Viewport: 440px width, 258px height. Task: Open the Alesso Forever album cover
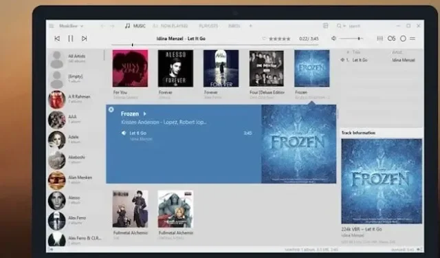click(x=176, y=69)
